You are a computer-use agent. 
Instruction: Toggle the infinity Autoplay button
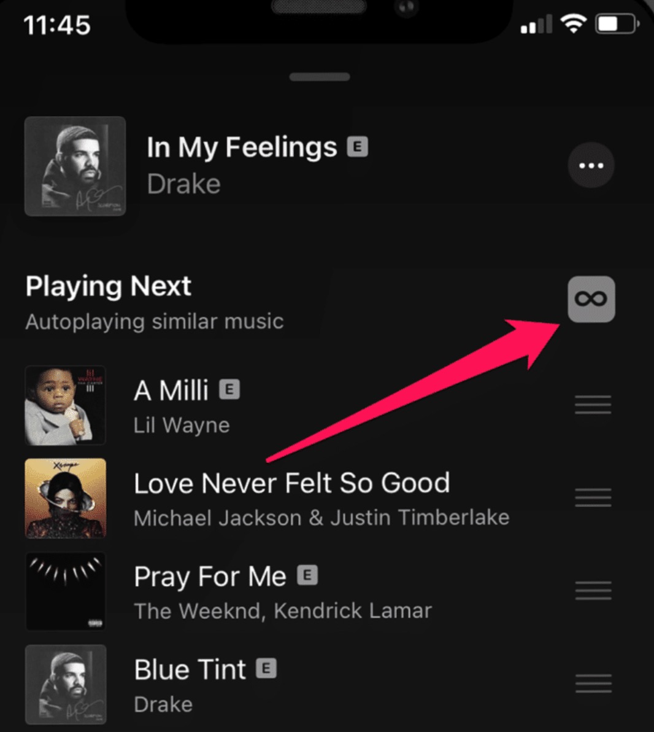pyautogui.click(x=591, y=299)
